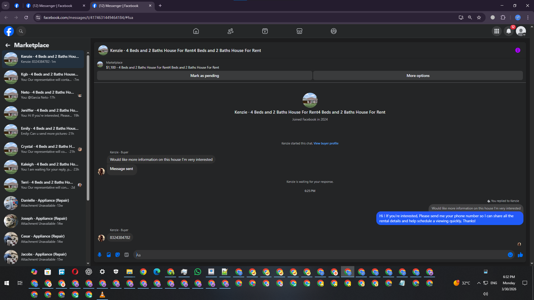
Task: Open the sticker picker icon
Action: coord(118,255)
